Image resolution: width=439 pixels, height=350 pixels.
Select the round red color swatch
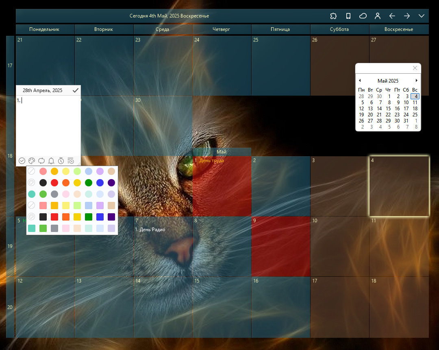[54, 183]
